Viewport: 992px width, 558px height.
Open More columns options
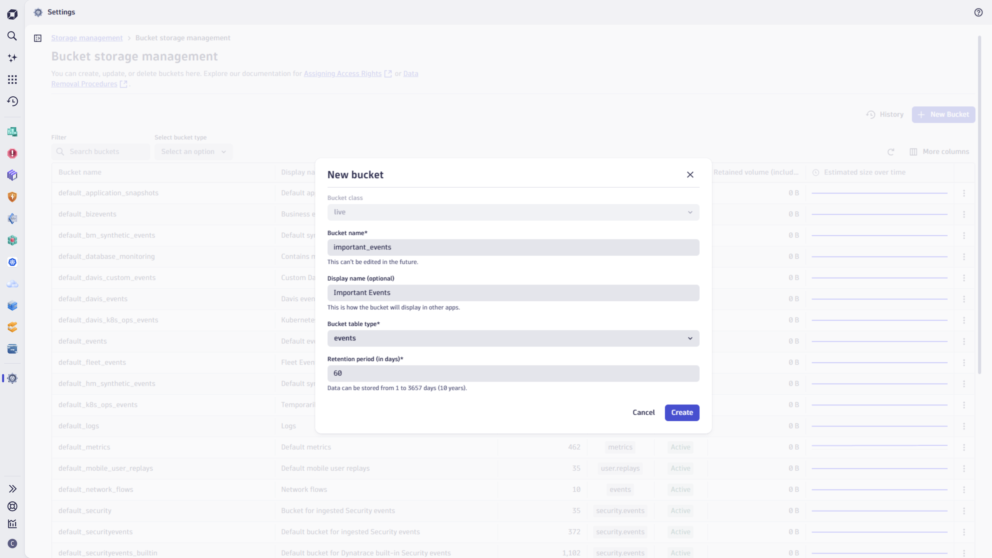(x=939, y=152)
